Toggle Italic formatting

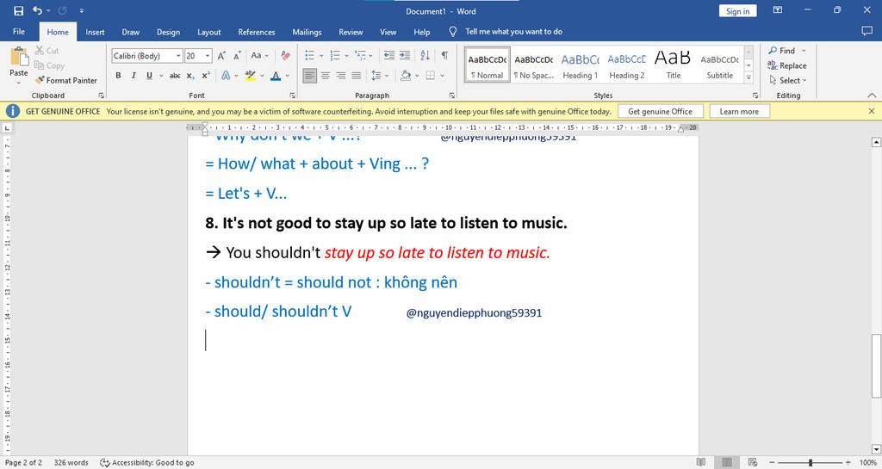point(133,76)
